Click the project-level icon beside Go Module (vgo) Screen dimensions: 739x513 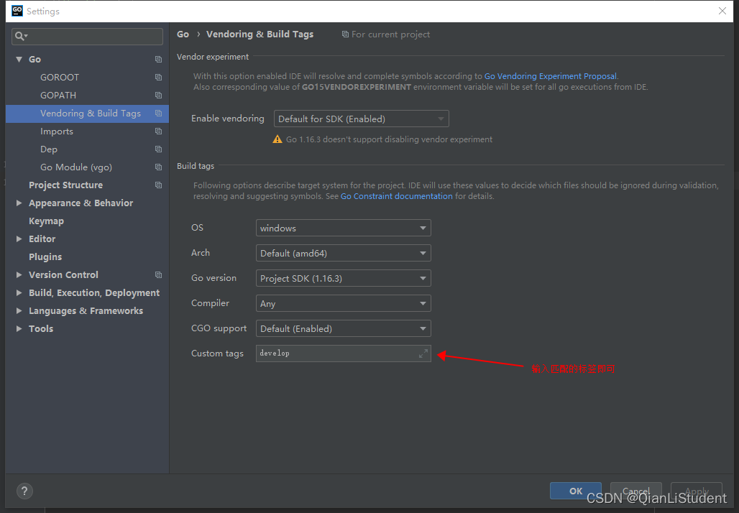click(158, 167)
